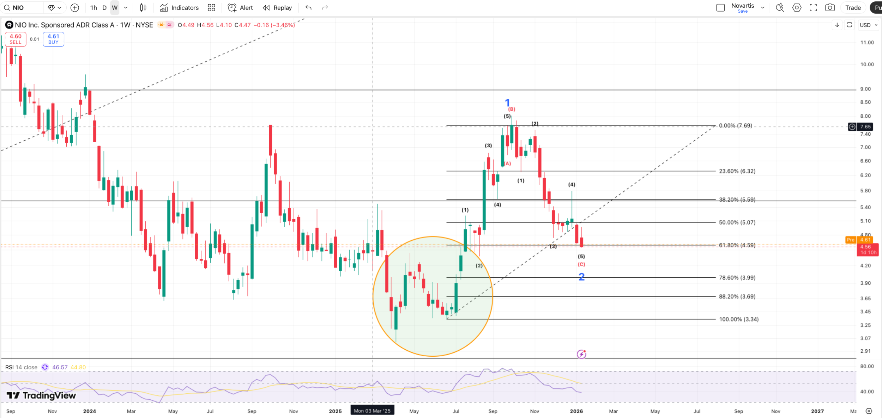The height and width of the screenshot is (418, 882).
Task: Open the layout grid selector
Action: pyautogui.click(x=211, y=8)
